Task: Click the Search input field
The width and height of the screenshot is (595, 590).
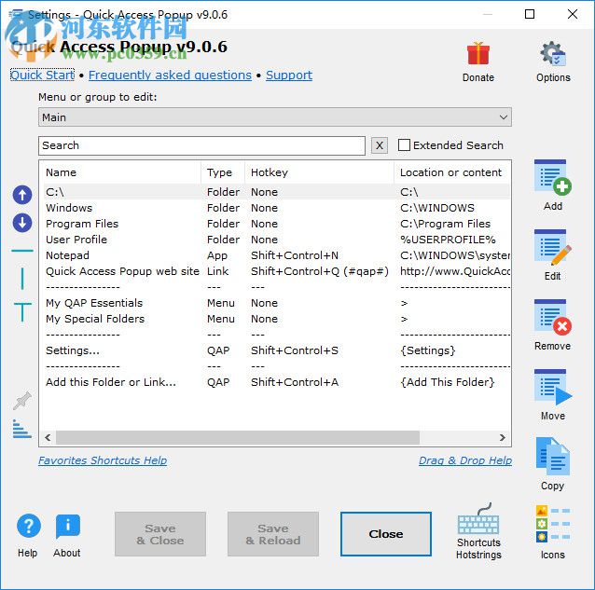Action: (x=201, y=145)
